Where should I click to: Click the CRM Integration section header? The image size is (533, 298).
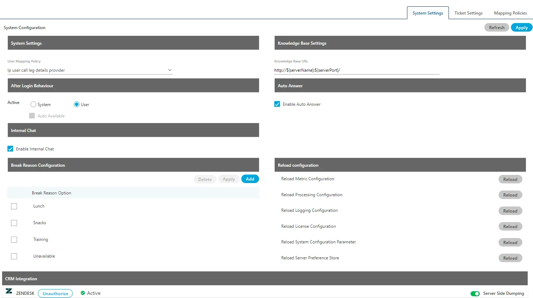click(x=265, y=278)
